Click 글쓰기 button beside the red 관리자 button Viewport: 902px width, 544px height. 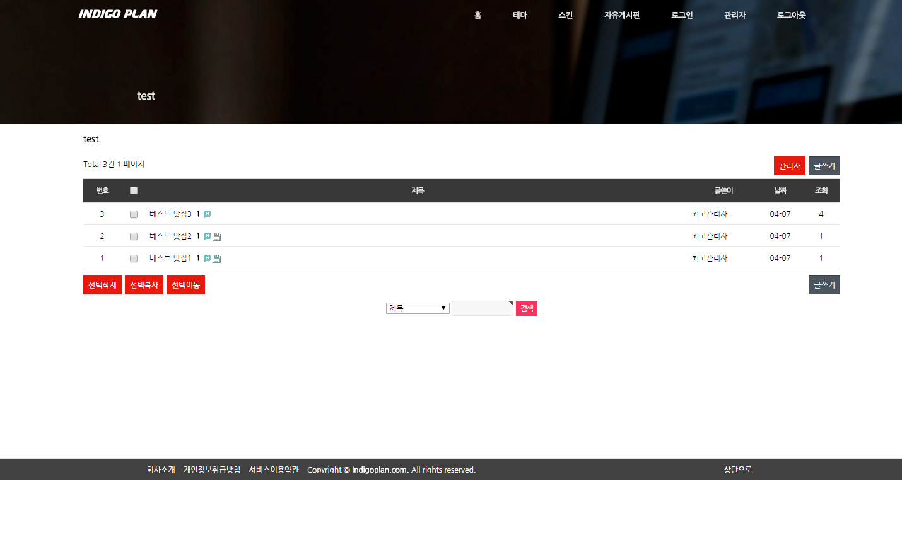pyautogui.click(x=824, y=166)
